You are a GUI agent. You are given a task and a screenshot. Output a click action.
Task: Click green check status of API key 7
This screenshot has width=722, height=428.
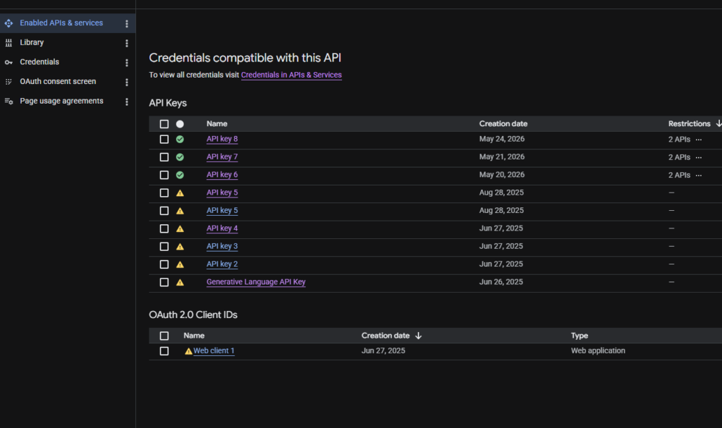click(180, 157)
